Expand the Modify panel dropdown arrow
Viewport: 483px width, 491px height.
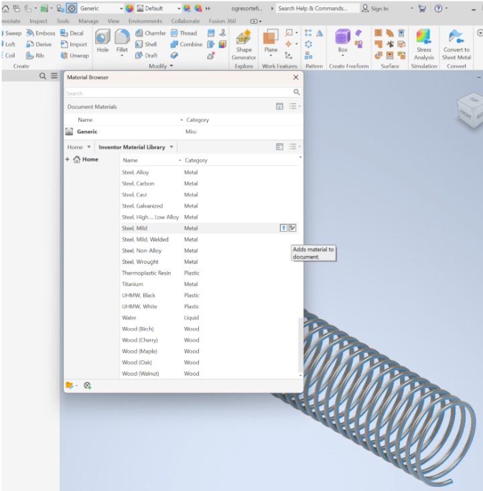pyautogui.click(x=171, y=66)
